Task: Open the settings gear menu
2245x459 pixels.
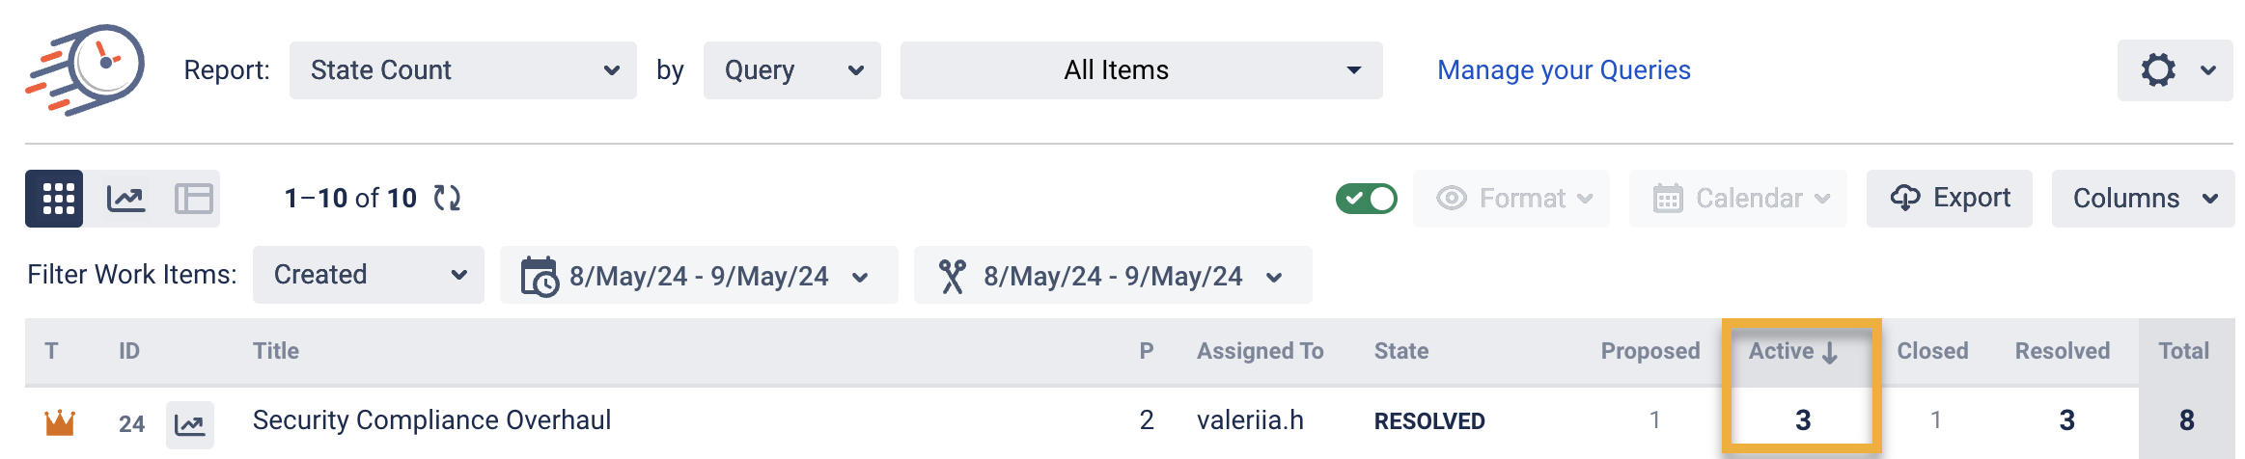Action: [x=2174, y=70]
